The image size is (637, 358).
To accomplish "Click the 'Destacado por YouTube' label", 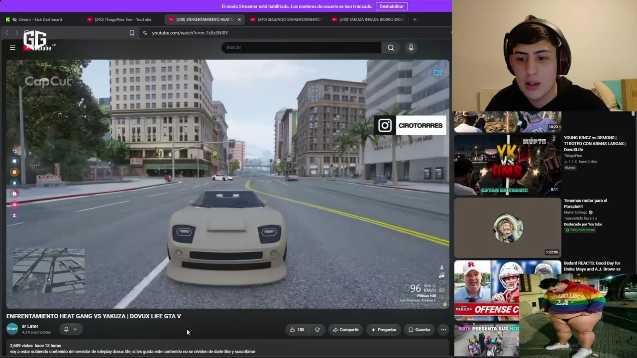I will pos(583,224).
